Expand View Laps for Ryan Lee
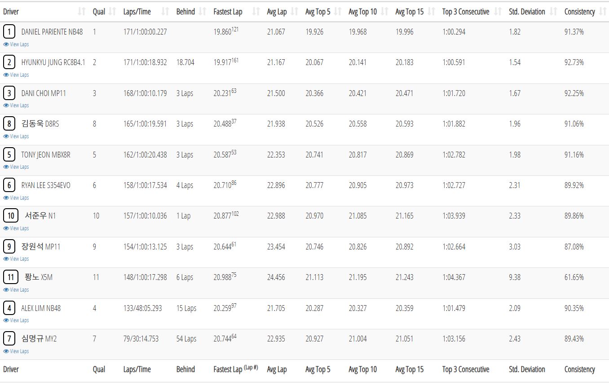Viewport: 609px width, 385px height. point(19,198)
